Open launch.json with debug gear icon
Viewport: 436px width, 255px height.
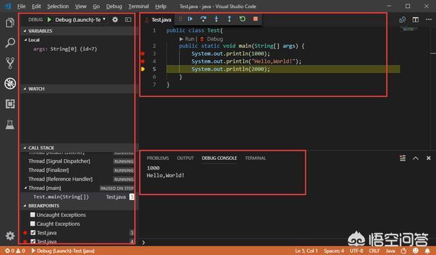tap(115, 20)
